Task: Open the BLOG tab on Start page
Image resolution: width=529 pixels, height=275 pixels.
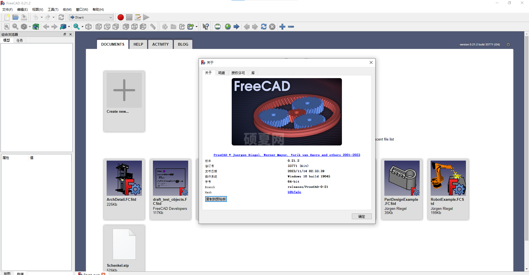Action: click(183, 44)
